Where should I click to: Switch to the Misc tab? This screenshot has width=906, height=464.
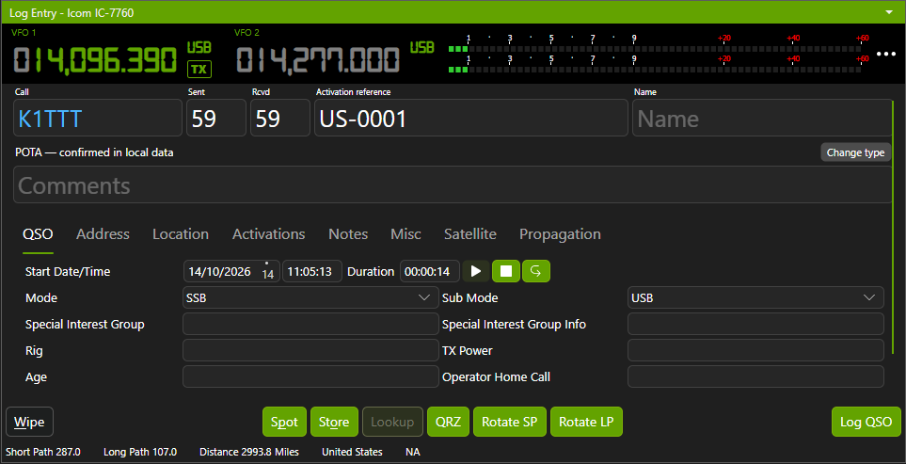tap(405, 234)
